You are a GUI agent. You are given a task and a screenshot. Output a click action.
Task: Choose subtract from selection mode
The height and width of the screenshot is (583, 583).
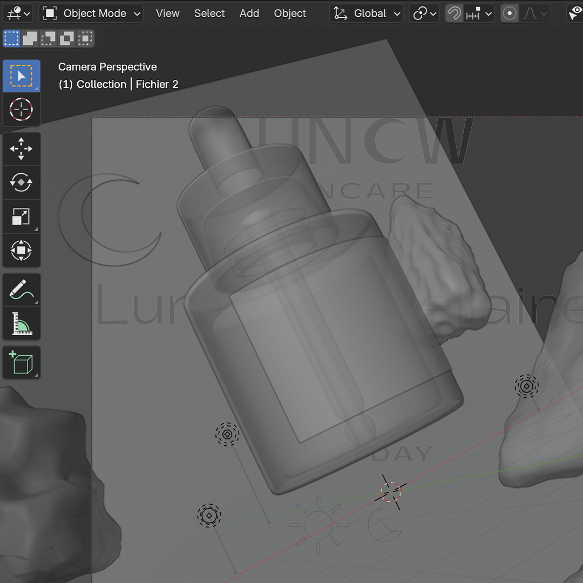(x=49, y=38)
